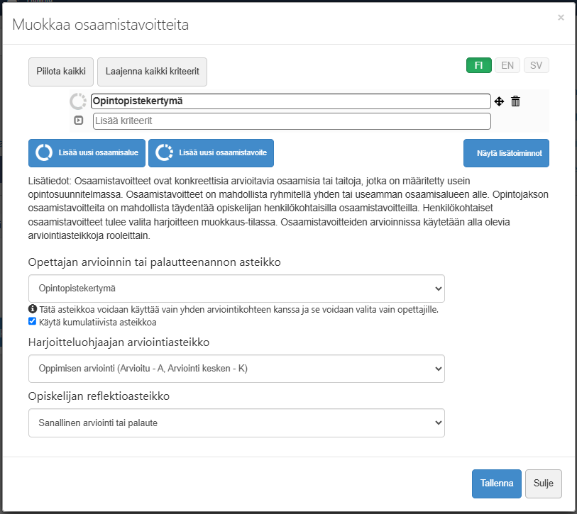Click Lisää uusi osaamistavoite button
577x514 pixels.
211,152
